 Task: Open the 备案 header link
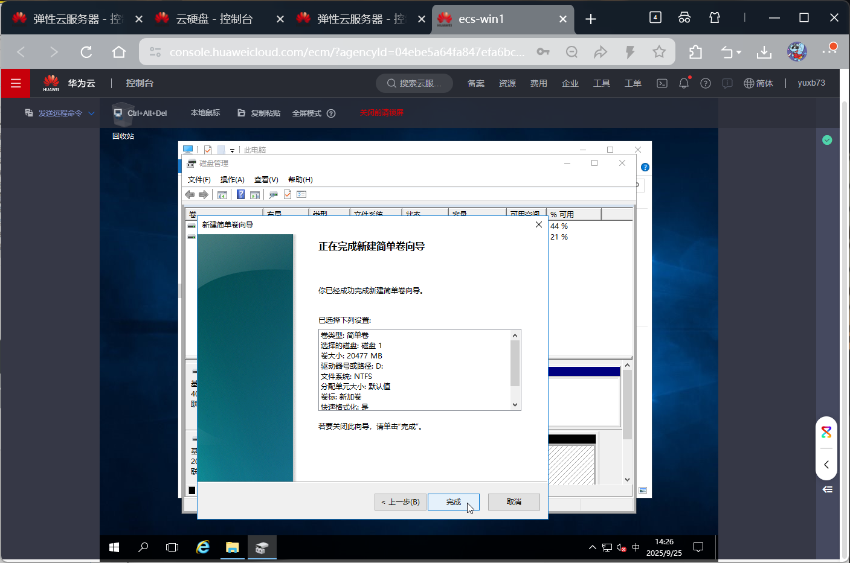(x=476, y=83)
